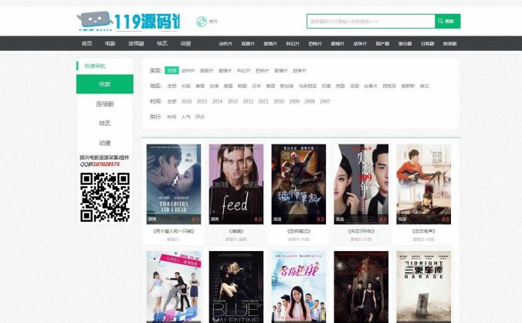Screen dimensions: 522x323
Task: Open 首页 in the top navigation bar
Action: (x=86, y=43)
